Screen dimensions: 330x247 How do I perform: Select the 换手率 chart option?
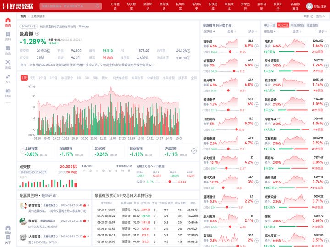pos(182,78)
